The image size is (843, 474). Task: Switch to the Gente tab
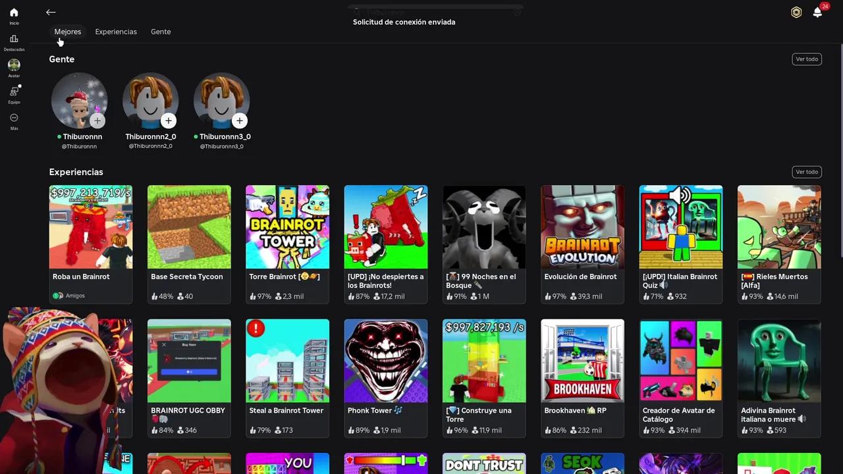161,32
